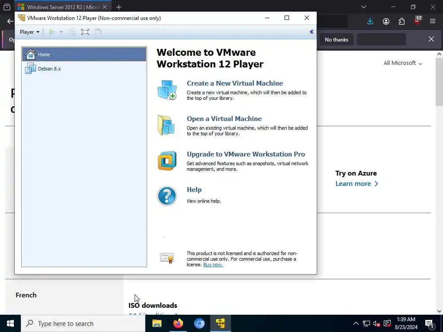Click the Buy now license link
This screenshot has height=332, width=443.
click(213, 265)
